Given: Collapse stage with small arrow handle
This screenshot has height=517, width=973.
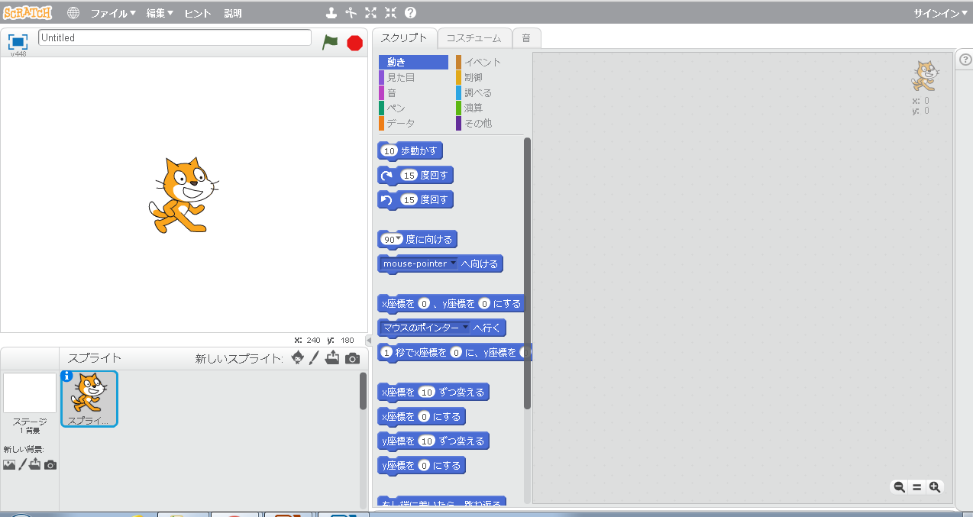Looking at the screenshot, I should [x=368, y=340].
